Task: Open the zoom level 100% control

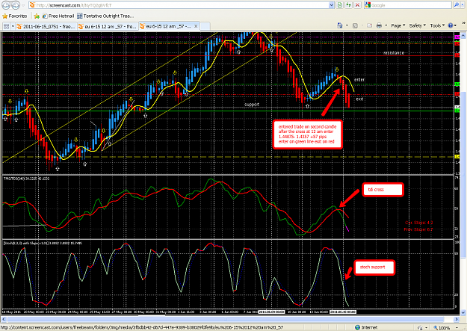Action: point(442,328)
